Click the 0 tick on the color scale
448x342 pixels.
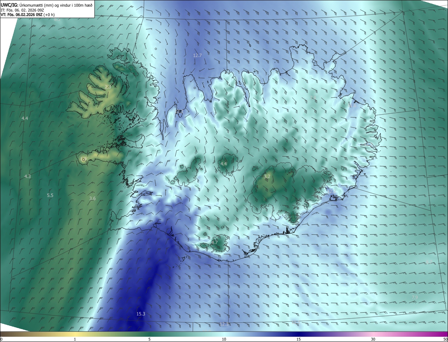click(1, 339)
